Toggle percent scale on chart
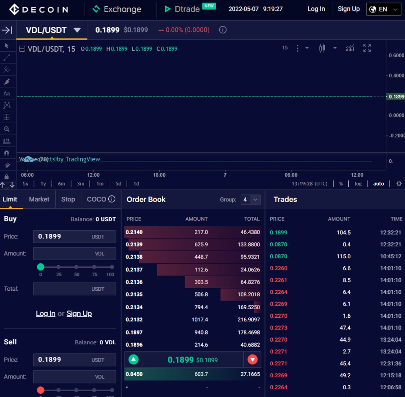This screenshot has height=397, width=405. pos(341,184)
